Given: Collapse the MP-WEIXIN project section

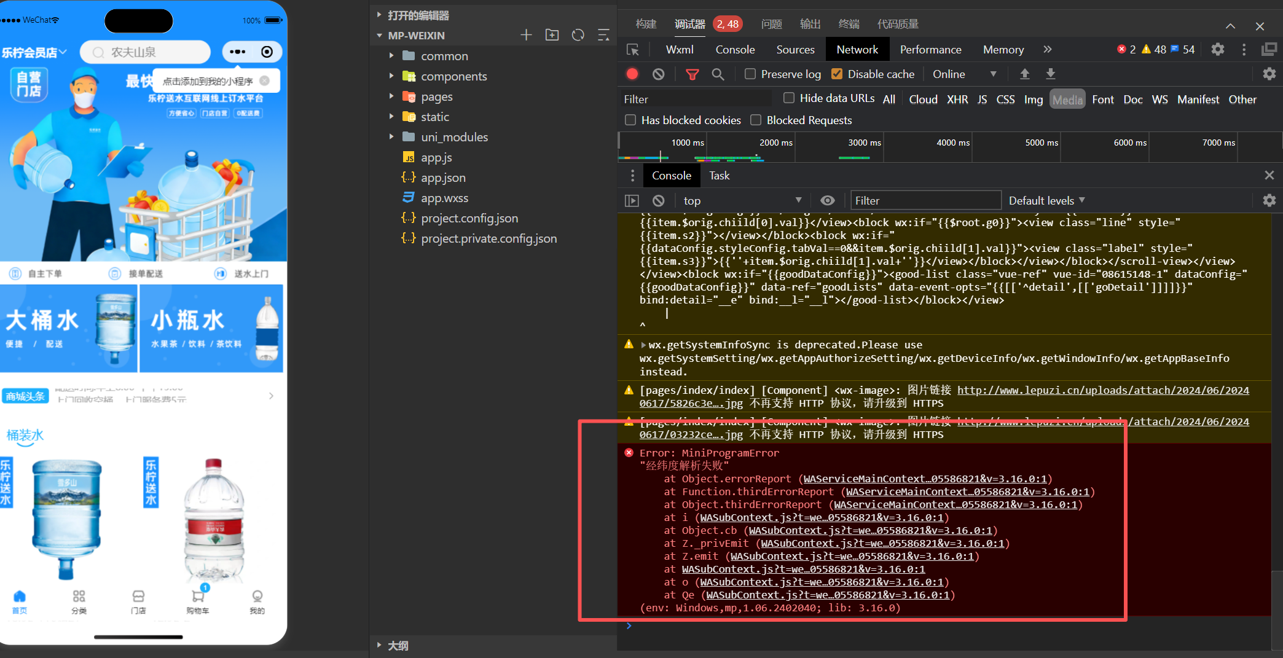Looking at the screenshot, I should click(379, 36).
